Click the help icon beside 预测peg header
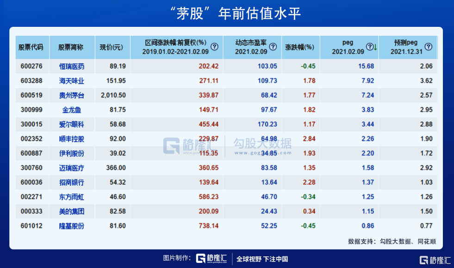The height and width of the screenshot is (268, 454). tap(429, 47)
